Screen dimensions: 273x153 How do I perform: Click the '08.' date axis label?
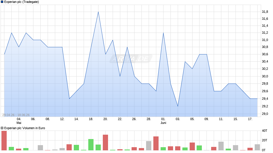tap(48, 119)
